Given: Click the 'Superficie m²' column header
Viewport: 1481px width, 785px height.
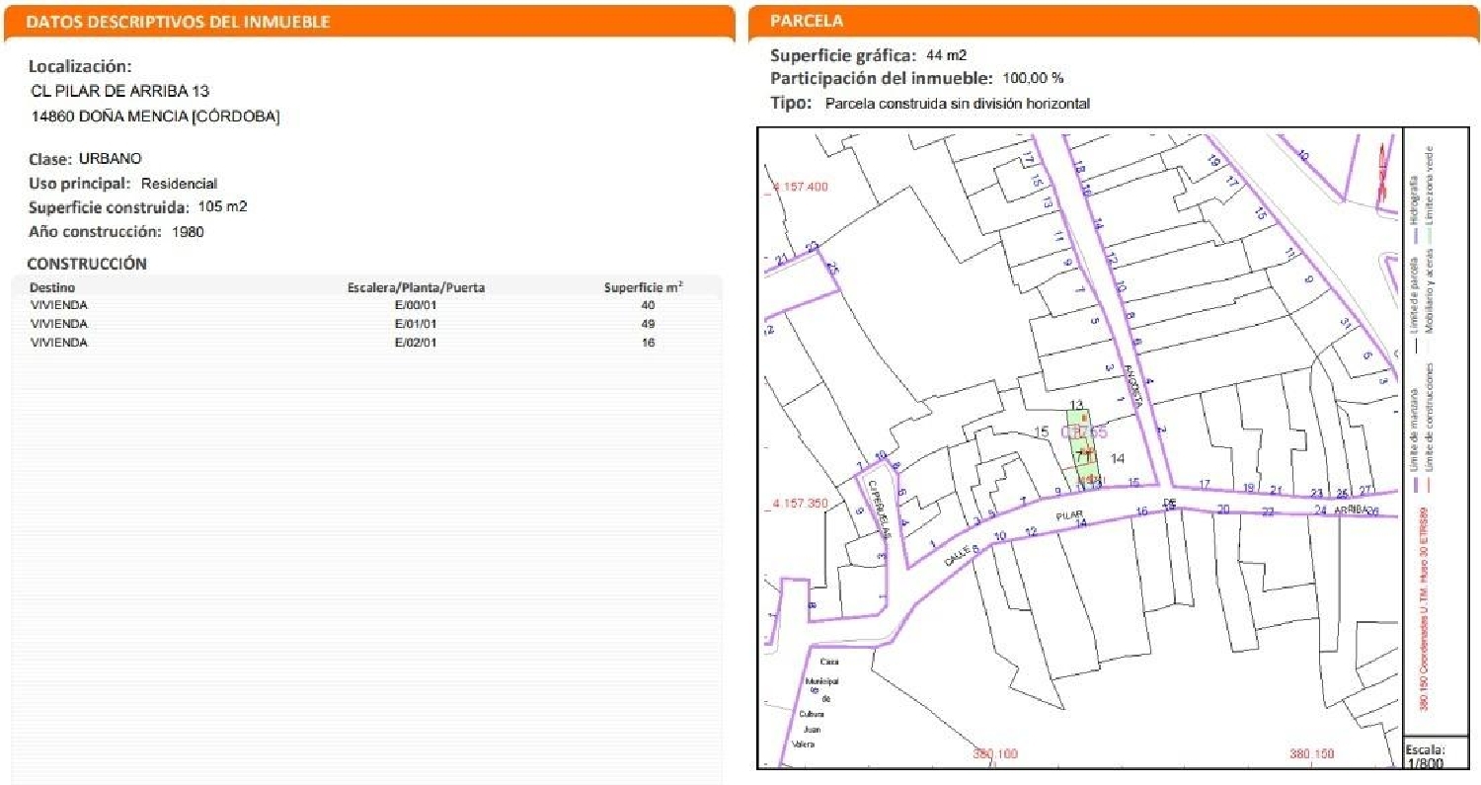Looking at the screenshot, I should 644,287.
